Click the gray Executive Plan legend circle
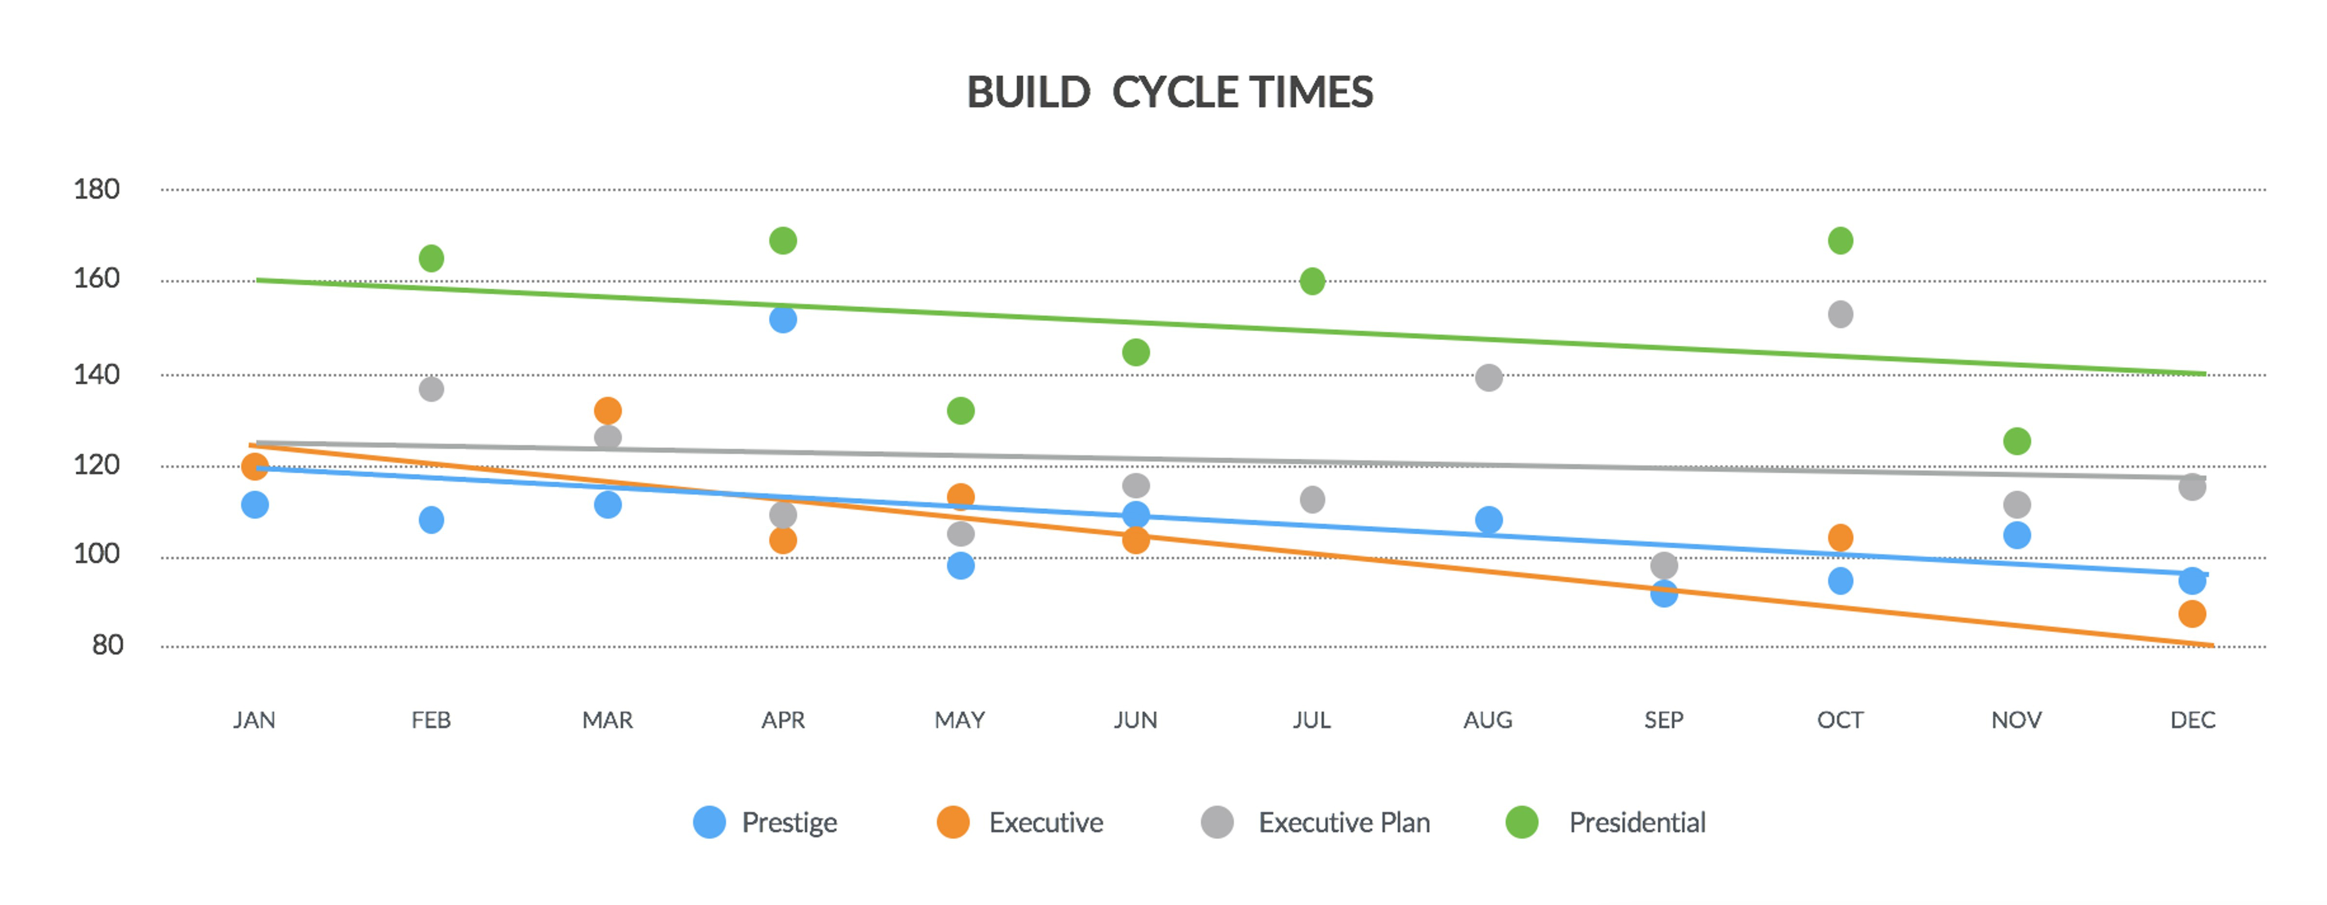 pyautogui.click(x=1217, y=822)
